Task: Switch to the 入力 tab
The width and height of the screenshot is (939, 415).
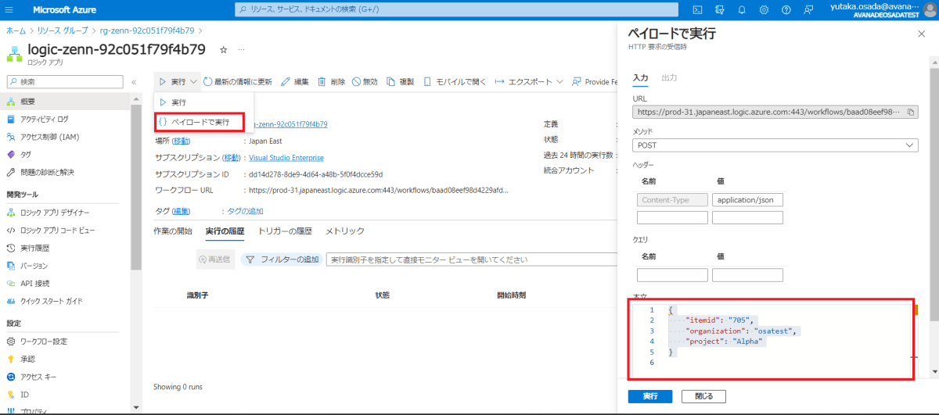Action: [640, 78]
